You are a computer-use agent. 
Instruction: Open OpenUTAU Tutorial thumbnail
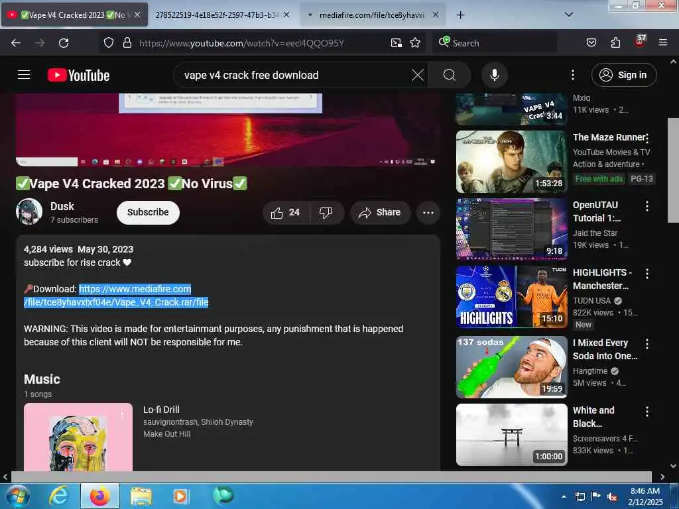tap(511, 229)
